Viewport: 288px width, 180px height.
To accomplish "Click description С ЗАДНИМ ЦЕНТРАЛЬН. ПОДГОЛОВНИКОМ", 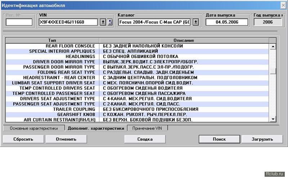I will coord(150,78).
